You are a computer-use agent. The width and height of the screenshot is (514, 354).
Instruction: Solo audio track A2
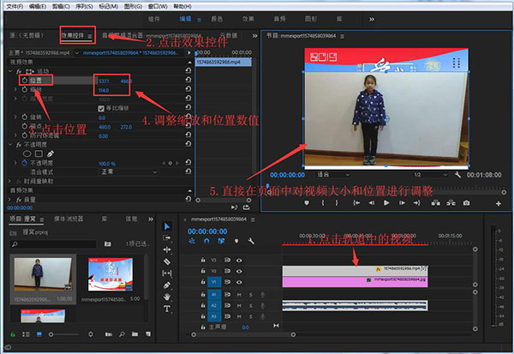pos(251,306)
